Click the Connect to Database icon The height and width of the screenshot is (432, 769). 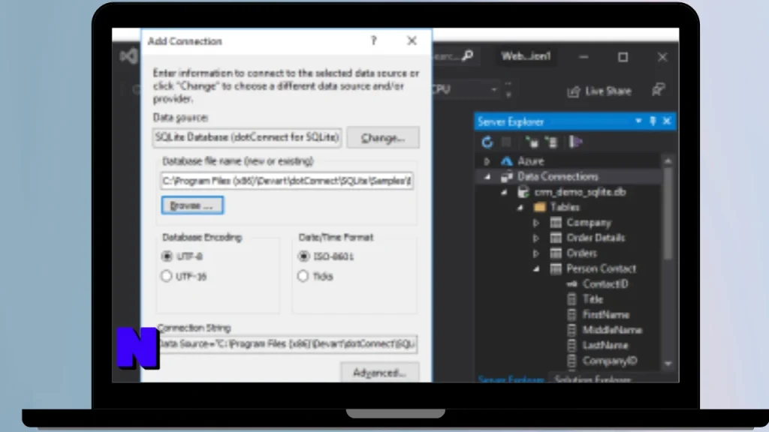[x=532, y=142]
